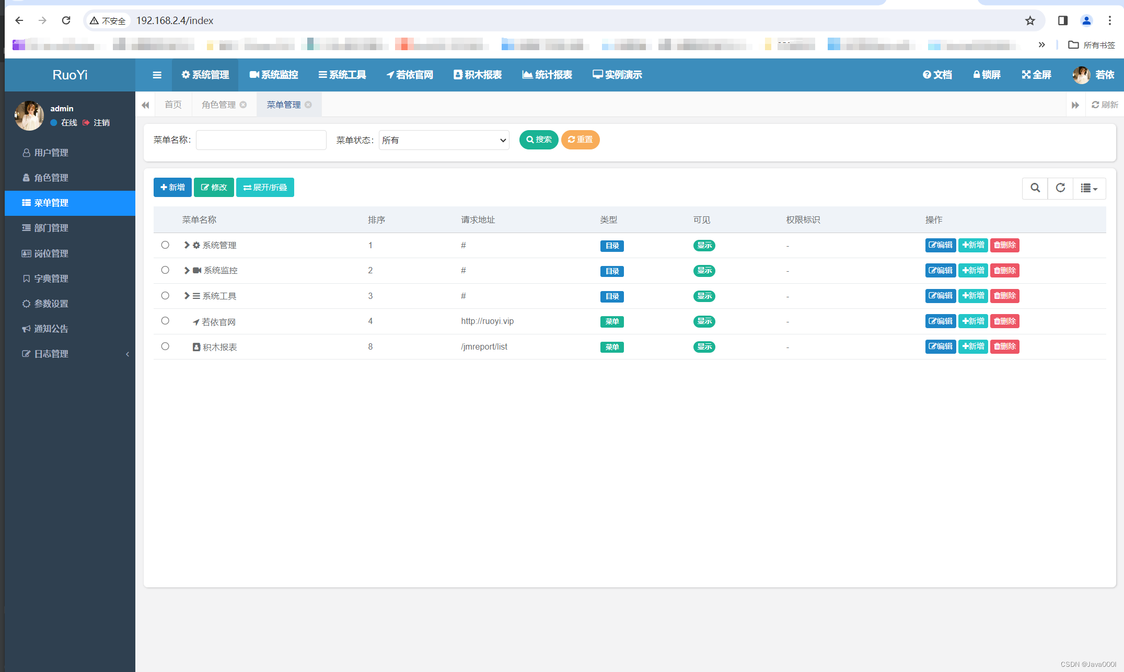The height and width of the screenshot is (672, 1124).
Task: Edit the 若依官网 row
Action: click(x=941, y=321)
